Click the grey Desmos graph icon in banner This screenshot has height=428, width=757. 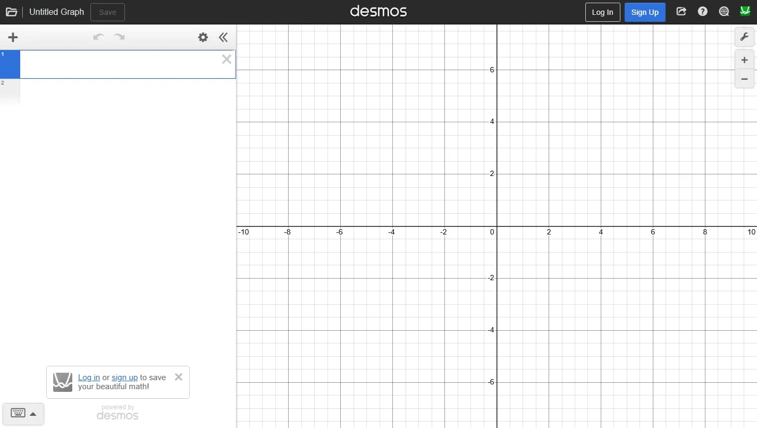tap(63, 382)
